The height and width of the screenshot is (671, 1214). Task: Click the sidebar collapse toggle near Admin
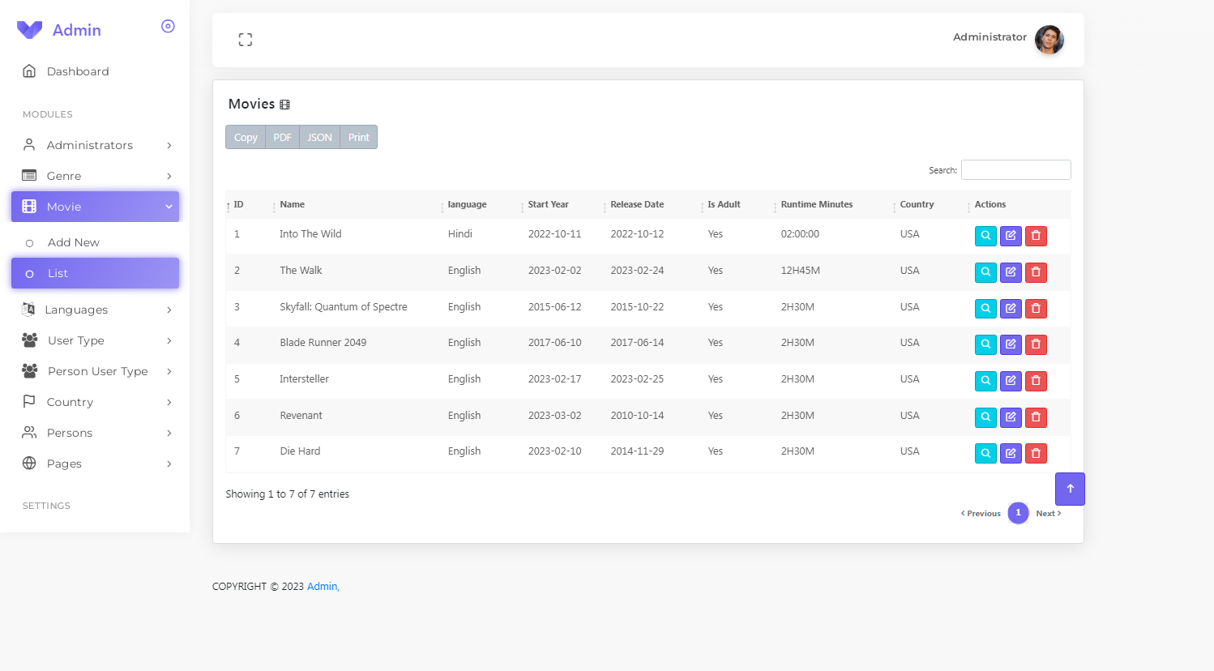coord(168,26)
